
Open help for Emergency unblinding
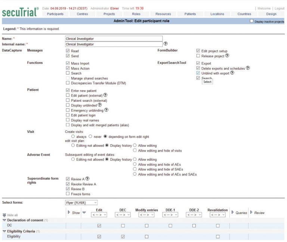[x=107, y=110]
